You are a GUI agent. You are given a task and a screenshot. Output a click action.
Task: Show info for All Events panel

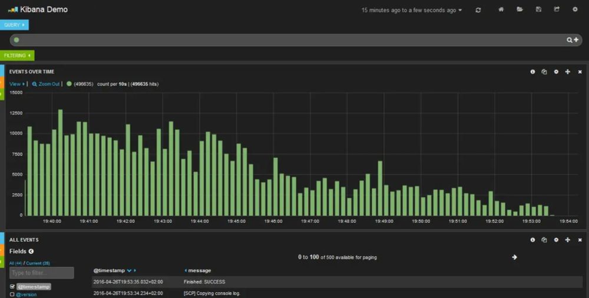coord(532,240)
